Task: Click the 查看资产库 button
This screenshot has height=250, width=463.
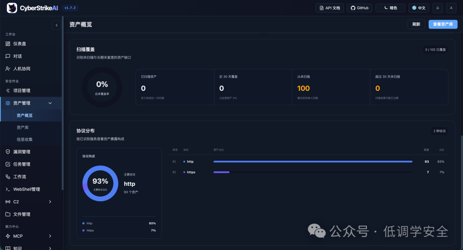Action: [443, 24]
